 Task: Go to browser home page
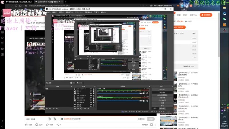coord(20,5)
